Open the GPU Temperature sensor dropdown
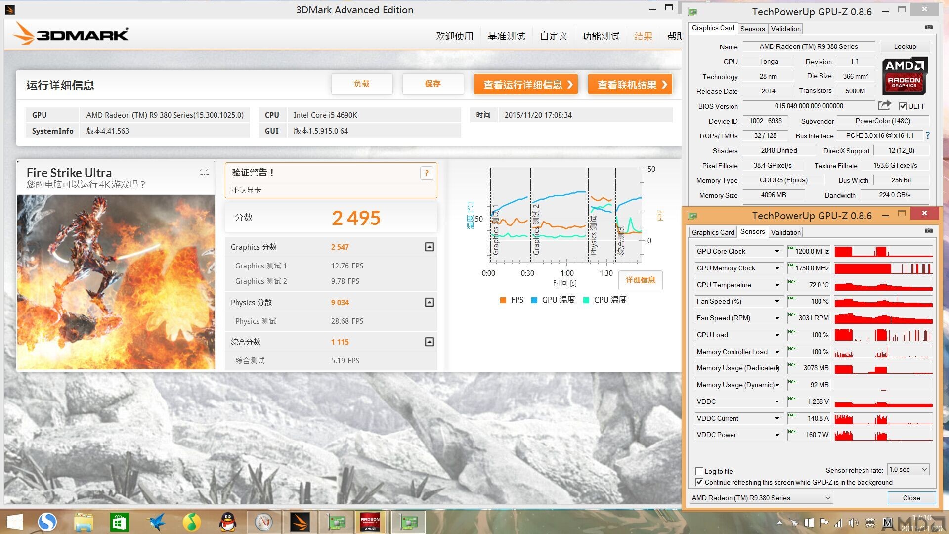Image resolution: width=949 pixels, height=534 pixels. coord(777,285)
